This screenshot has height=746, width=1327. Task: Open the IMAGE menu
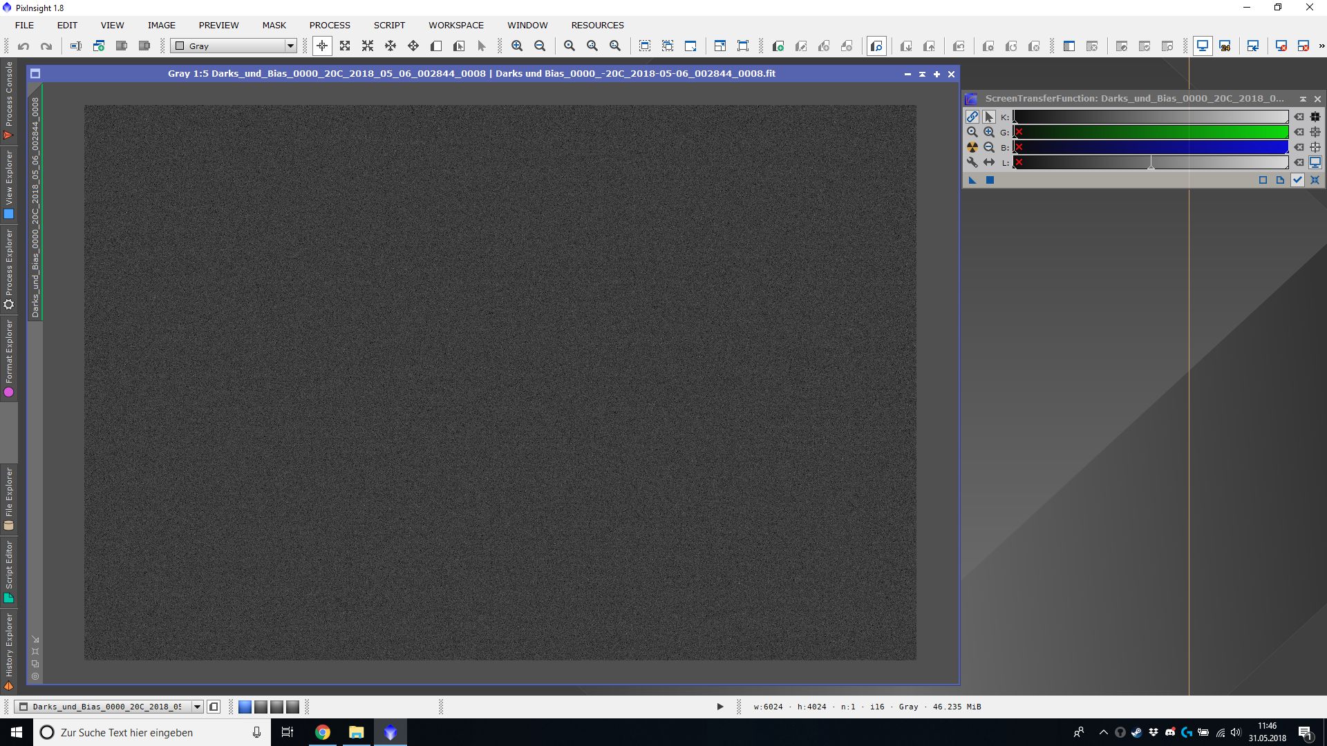tap(161, 25)
